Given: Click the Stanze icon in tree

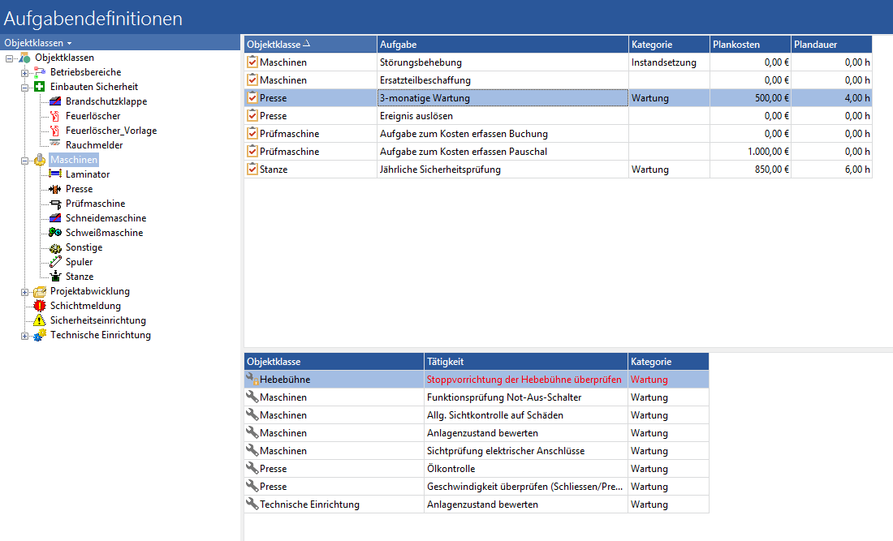Looking at the screenshot, I should click(55, 277).
